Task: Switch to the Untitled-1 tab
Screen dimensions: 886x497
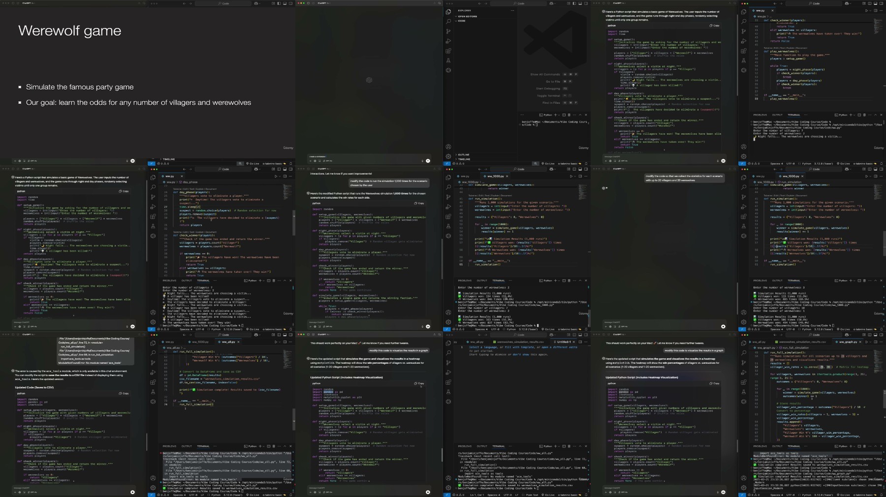Action: pos(563,342)
